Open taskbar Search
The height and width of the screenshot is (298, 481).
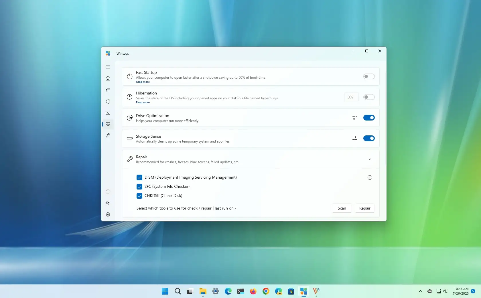point(178,291)
